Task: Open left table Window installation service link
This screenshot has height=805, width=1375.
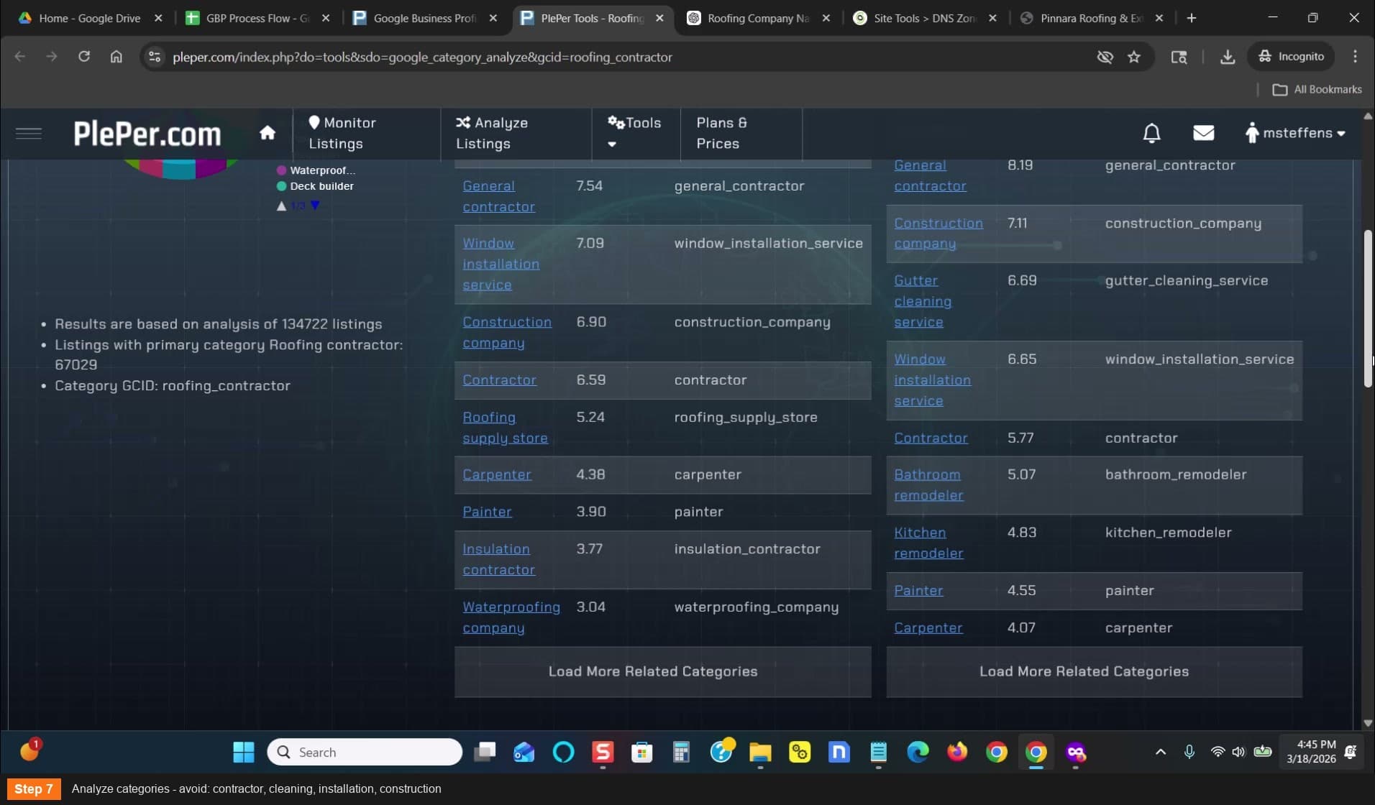Action: click(x=501, y=264)
